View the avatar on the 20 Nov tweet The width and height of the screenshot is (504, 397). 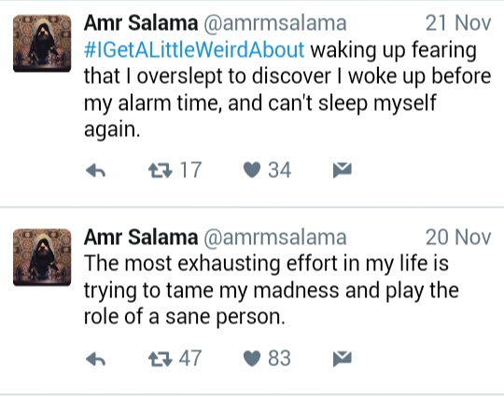click(42, 257)
